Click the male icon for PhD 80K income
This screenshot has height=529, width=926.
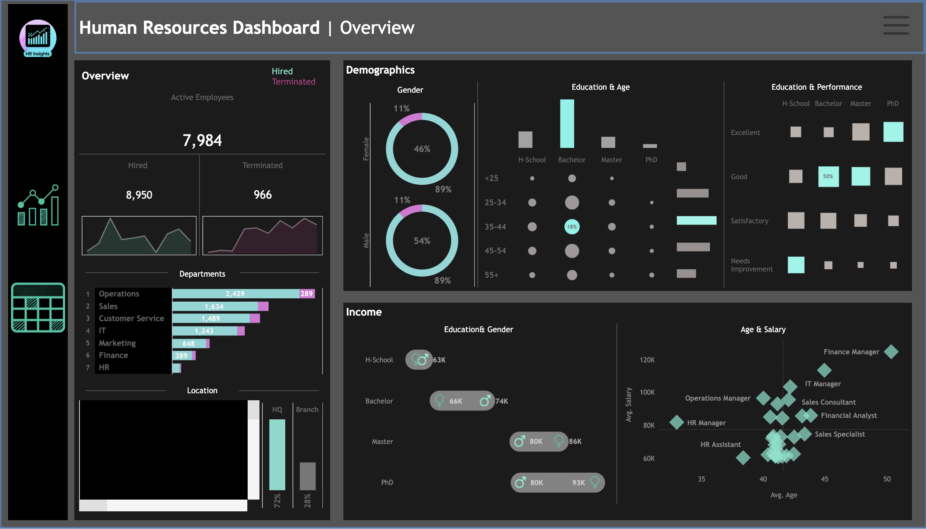coord(521,482)
